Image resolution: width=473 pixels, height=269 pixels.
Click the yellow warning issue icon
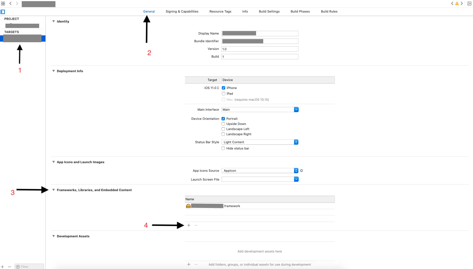click(457, 4)
